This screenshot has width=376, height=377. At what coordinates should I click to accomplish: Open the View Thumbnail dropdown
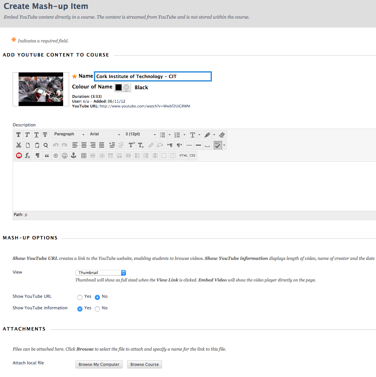(x=101, y=273)
